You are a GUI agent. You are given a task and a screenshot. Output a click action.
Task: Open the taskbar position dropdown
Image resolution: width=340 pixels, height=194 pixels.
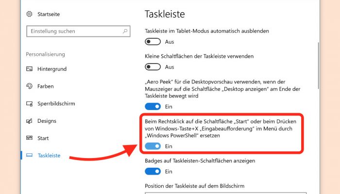click(226, 193)
